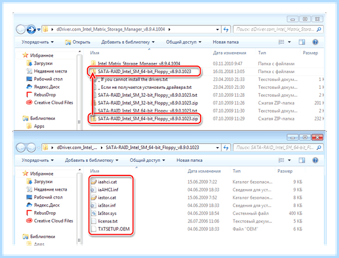Click dDriver.com_Intel_... breadcrumb in bottom window

coord(77,148)
